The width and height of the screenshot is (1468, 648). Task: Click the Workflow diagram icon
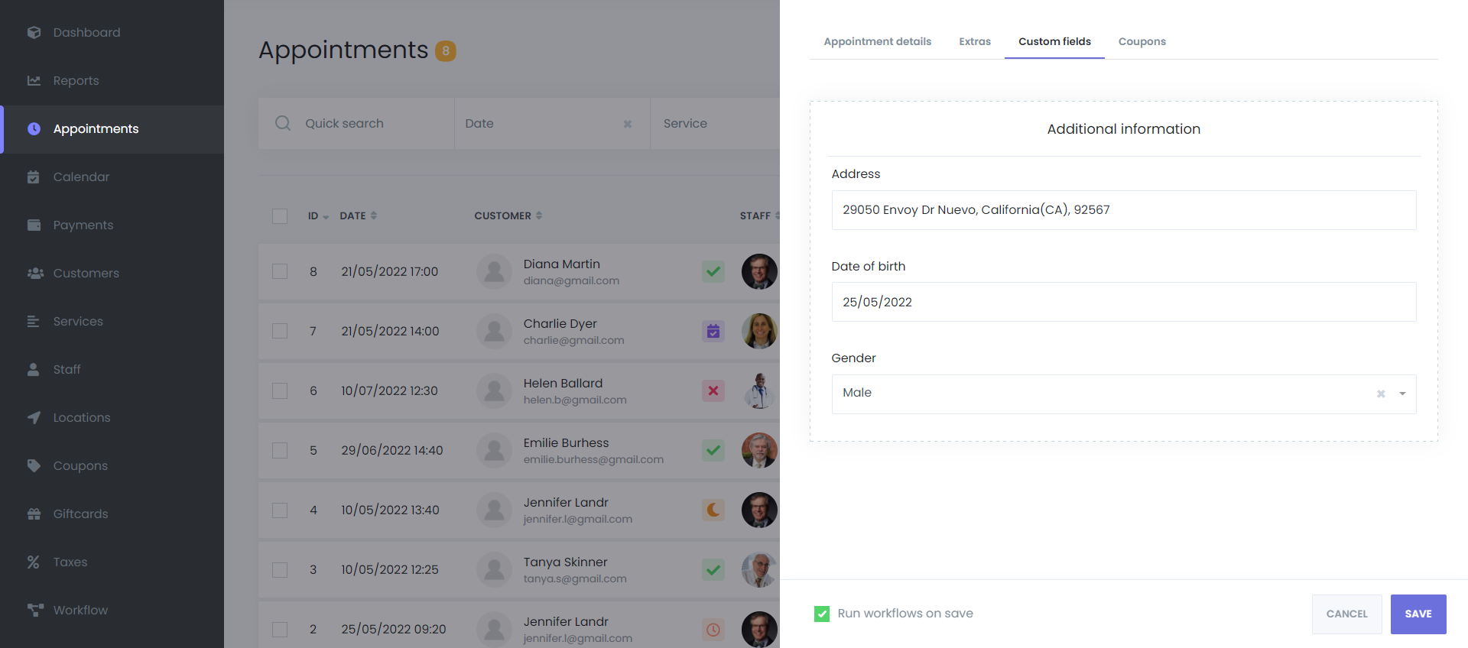pos(35,610)
